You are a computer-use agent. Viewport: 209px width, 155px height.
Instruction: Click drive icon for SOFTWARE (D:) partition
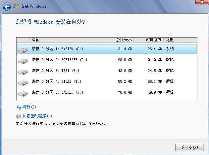[23, 60]
